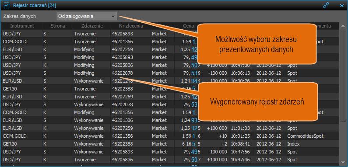348x167 pixels.
Task: Click Spot in the 10:47:56 row
Action: tap(292, 152)
